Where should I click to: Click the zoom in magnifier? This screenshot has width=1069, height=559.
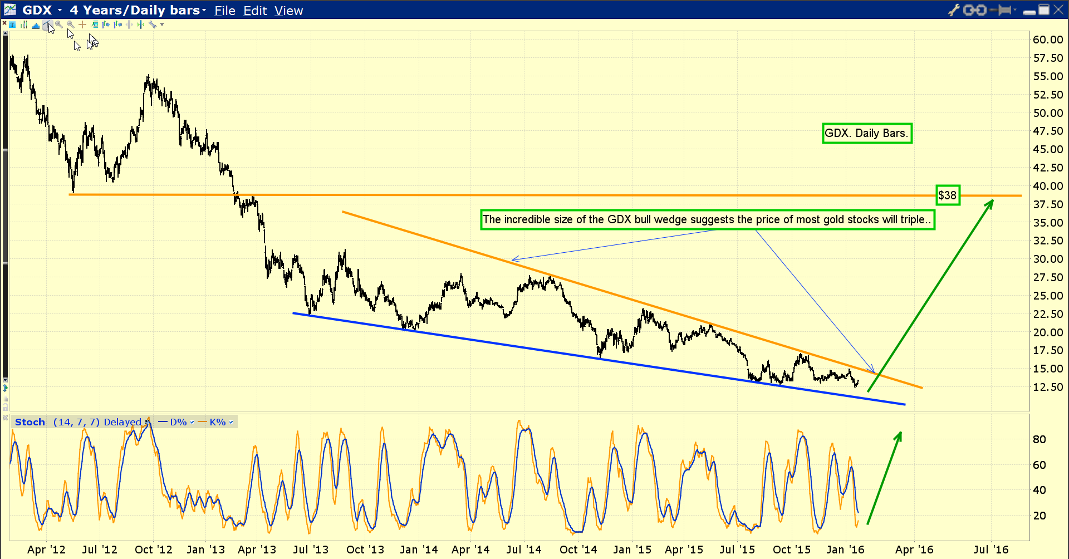click(x=59, y=24)
